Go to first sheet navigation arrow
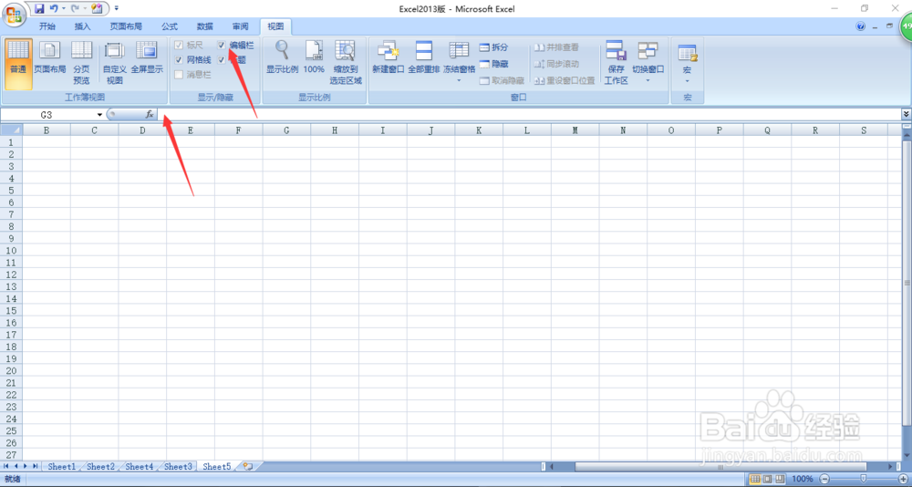This screenshot has height=487, width=912. (6, 467)
